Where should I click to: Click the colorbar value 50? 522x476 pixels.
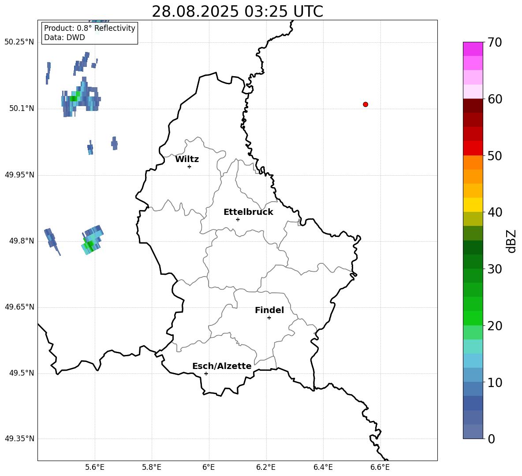[x=495, y=155]
